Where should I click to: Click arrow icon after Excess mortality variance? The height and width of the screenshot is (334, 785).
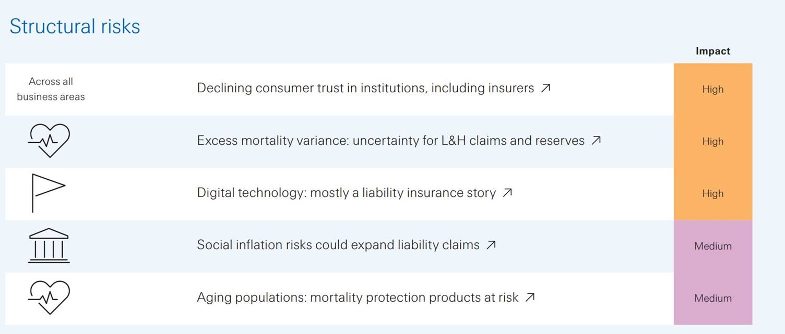click(x=596, y=141)
